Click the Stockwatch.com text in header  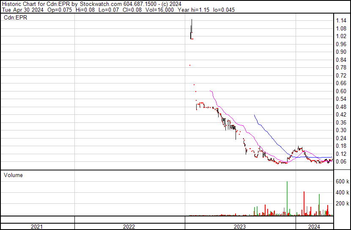pos(101,4)
